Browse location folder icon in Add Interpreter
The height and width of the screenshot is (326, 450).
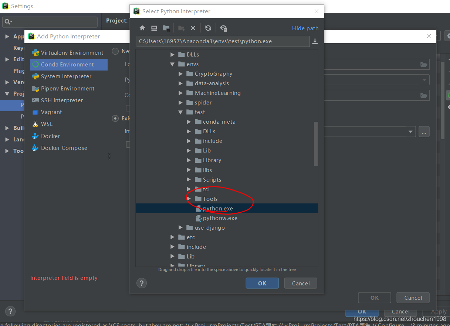(424, 64)
